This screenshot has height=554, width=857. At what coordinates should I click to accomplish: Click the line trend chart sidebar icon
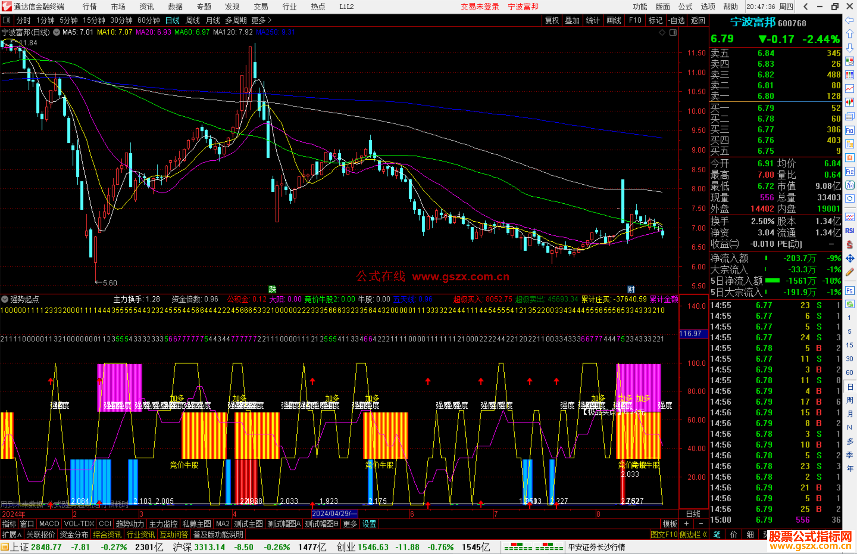point(849,89)
